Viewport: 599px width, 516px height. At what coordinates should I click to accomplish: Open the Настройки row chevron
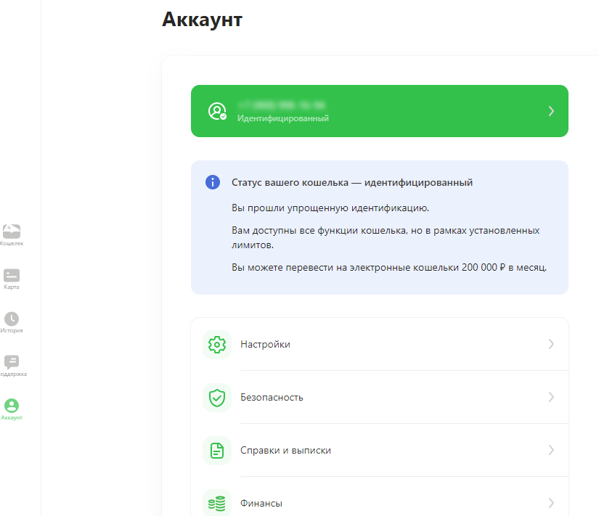(551, 344)
